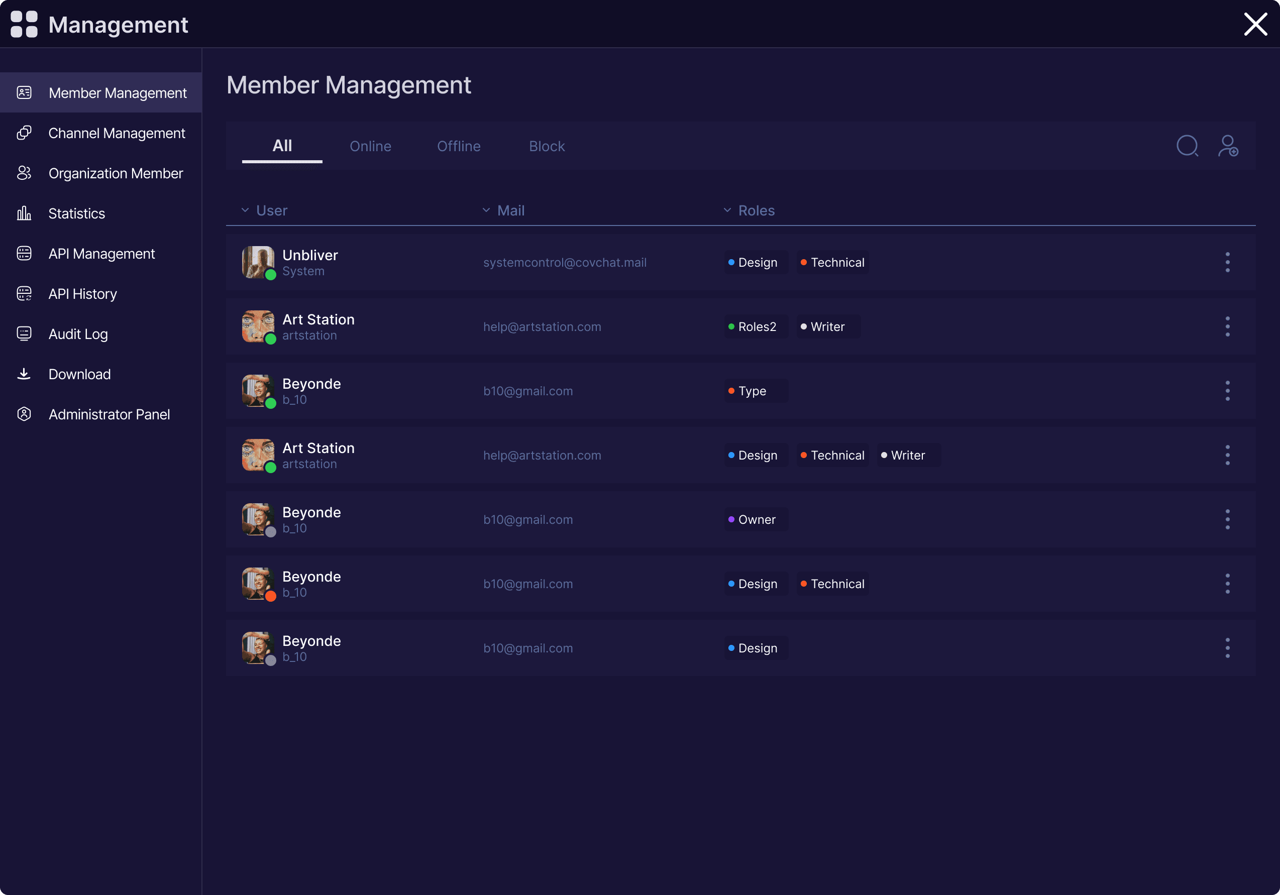Click the Download arrow icon in sidebar
The height and width of the screenshot is (895, 1280).
tap(24, 374)
